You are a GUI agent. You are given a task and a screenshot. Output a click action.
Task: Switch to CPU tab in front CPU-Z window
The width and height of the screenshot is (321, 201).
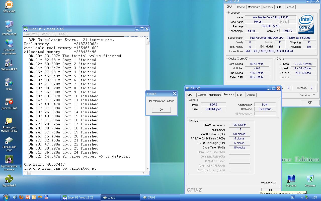tap(190, 95)
